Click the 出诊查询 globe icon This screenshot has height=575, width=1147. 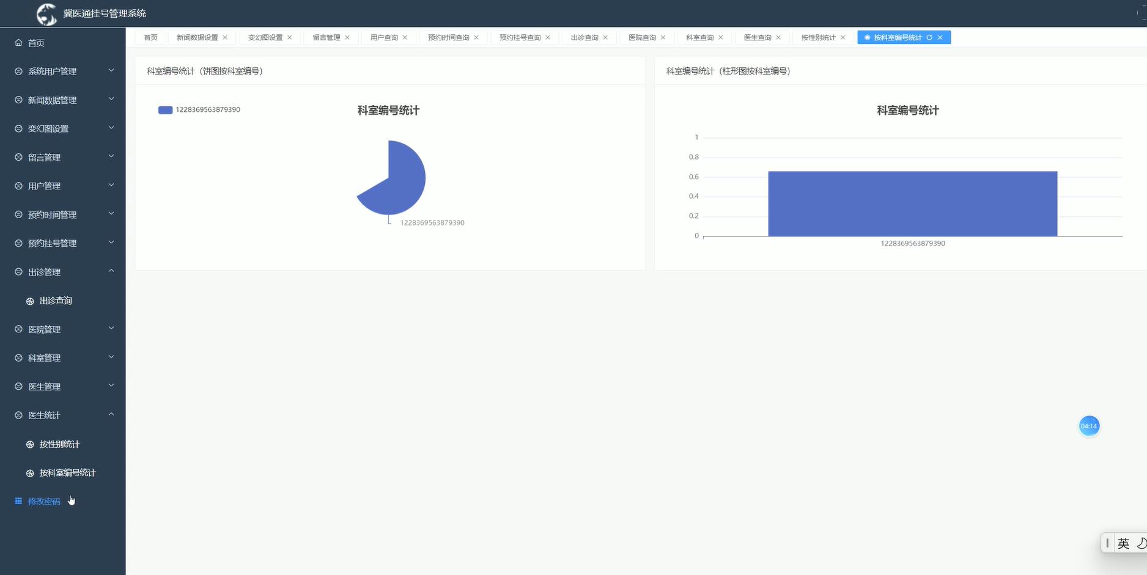(x=29, y=300)
